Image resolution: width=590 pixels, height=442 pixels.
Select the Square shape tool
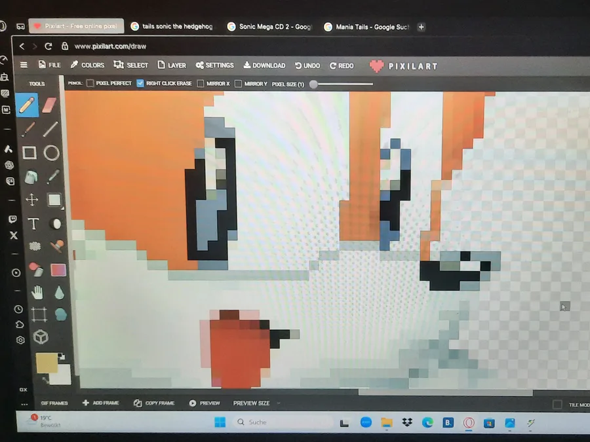29,153
